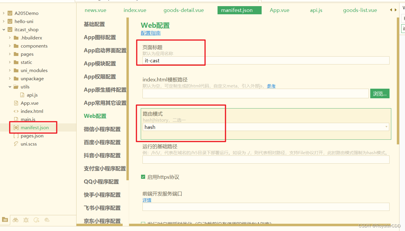Select App图标配置 in the settings menu
Screen dimensions: 405x231
(x=100, y=37)
